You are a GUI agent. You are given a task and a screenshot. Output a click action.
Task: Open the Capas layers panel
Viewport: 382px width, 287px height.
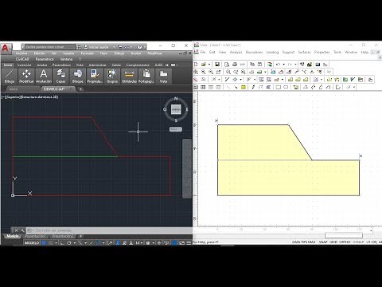(60, 77)
